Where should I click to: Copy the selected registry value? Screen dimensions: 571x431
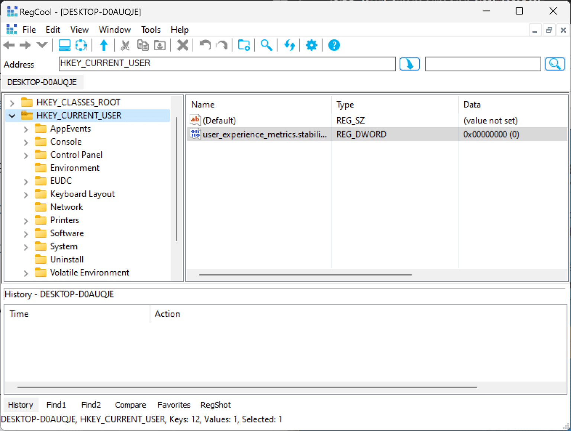pos(143,45)
